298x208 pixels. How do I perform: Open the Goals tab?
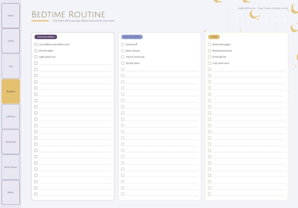(11, 41)
